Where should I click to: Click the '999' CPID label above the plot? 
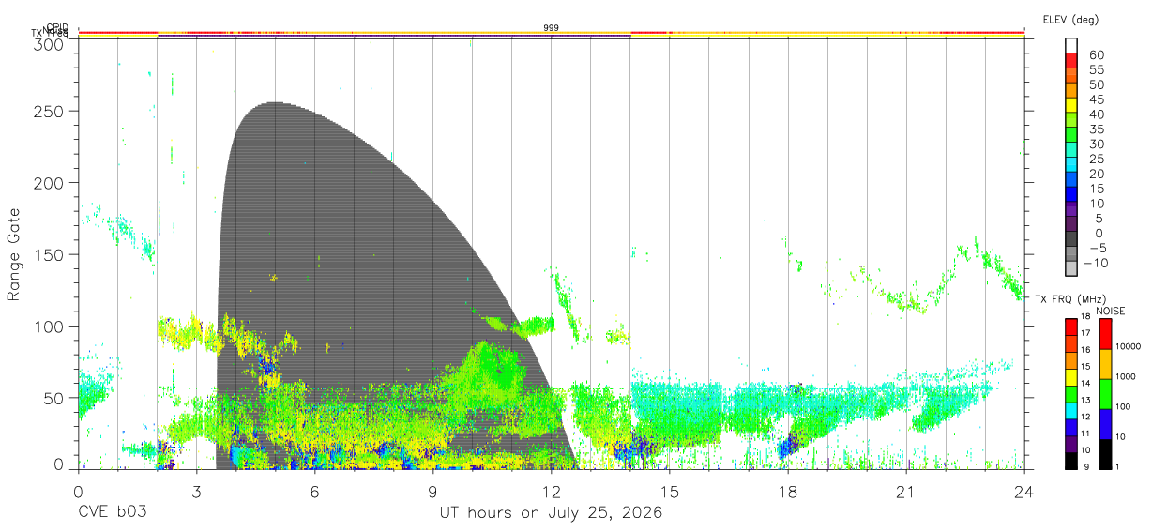click(552, 28)
